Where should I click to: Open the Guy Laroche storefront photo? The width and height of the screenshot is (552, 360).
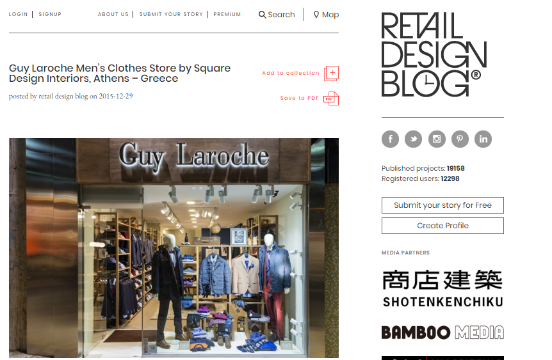(x=174, y=248)
